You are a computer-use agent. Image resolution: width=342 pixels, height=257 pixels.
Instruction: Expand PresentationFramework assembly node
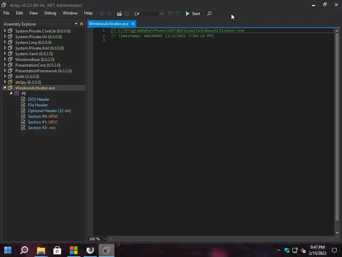(x=5, y=71)
